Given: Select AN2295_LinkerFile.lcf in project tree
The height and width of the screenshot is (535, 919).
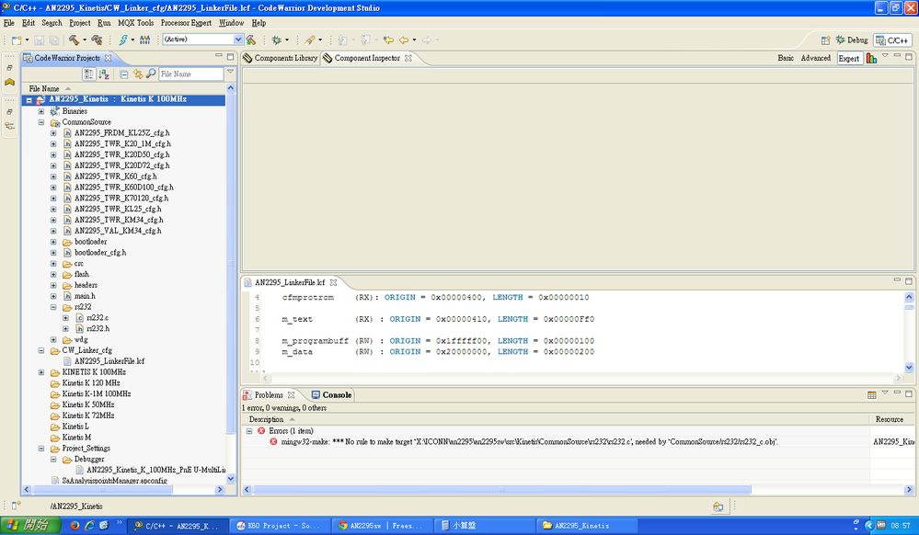Looking at the screenshot, I should (109, 361).
